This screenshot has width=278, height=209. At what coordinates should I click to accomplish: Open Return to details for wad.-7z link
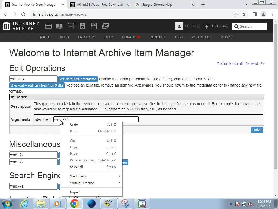[x=241, y=64]
